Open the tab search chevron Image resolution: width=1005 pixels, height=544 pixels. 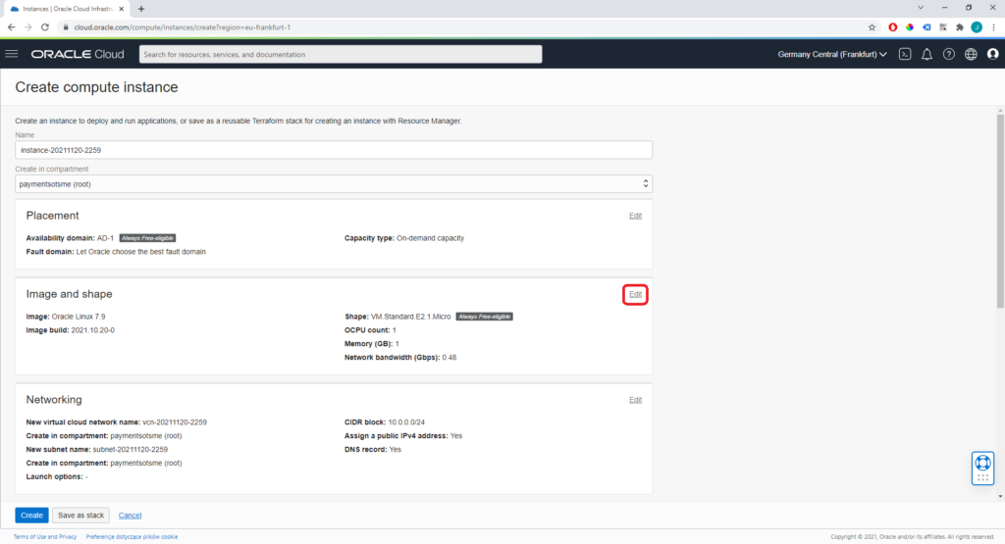[x=921, y=8]
